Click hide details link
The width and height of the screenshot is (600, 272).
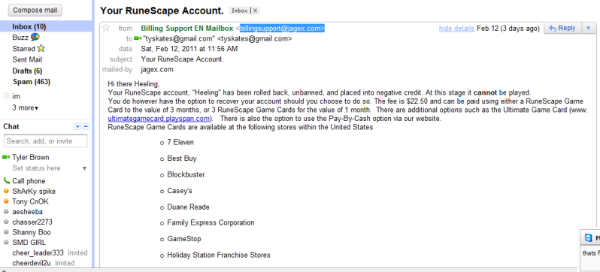tap(456, 29)
